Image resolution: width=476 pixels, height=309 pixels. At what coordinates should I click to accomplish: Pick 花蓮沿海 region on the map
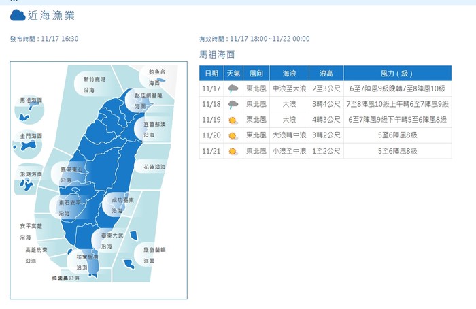click(154, 167)
